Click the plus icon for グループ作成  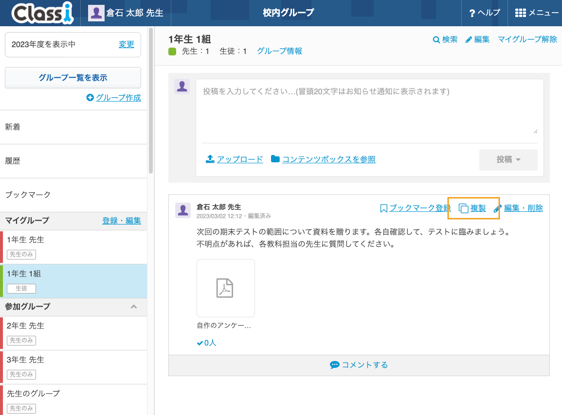pyautogui.click(x=90, y=97)
